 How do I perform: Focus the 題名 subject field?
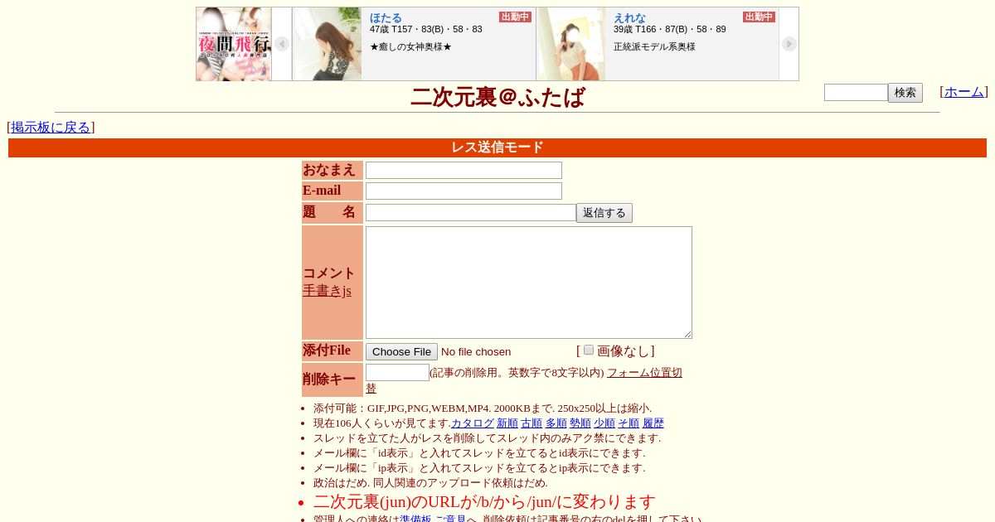coord(471,212)
